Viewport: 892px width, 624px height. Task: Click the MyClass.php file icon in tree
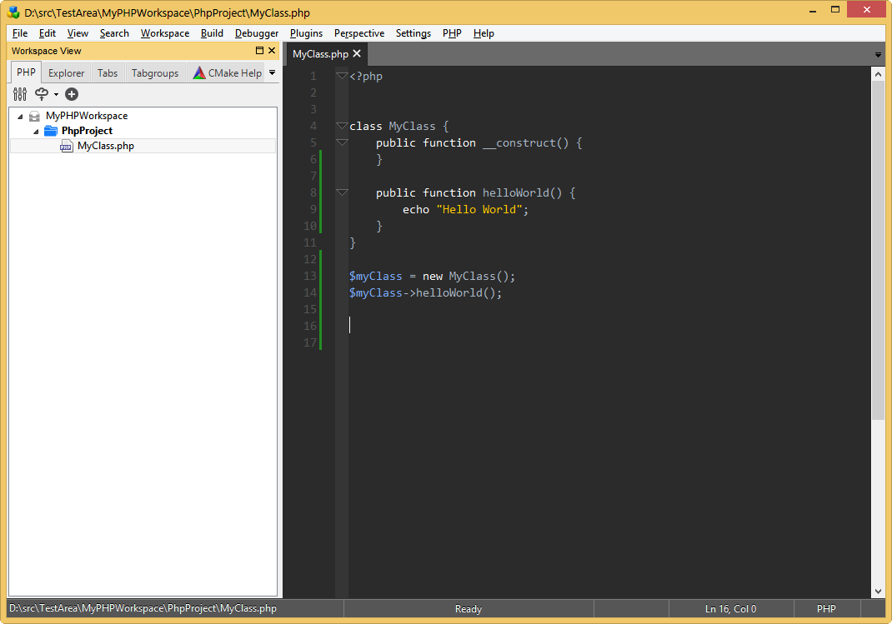tap(67, 146)
